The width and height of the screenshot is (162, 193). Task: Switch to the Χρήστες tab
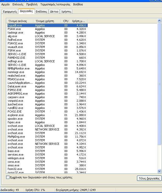click(x=66, y=12)
